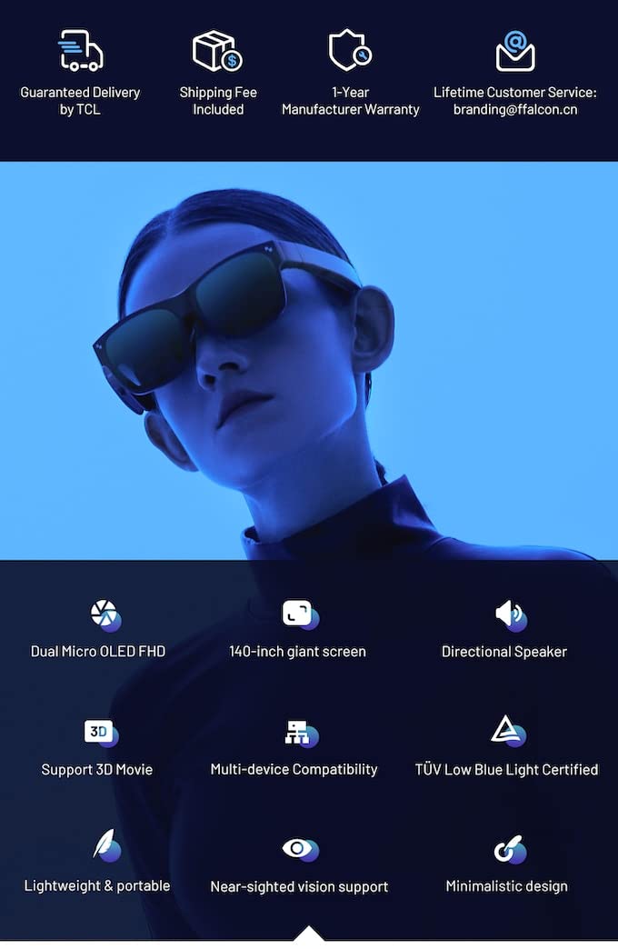Click the 1-Year Manufacturer Warranty text
This screenshot has height=949, width=618.
pos(350,101)
